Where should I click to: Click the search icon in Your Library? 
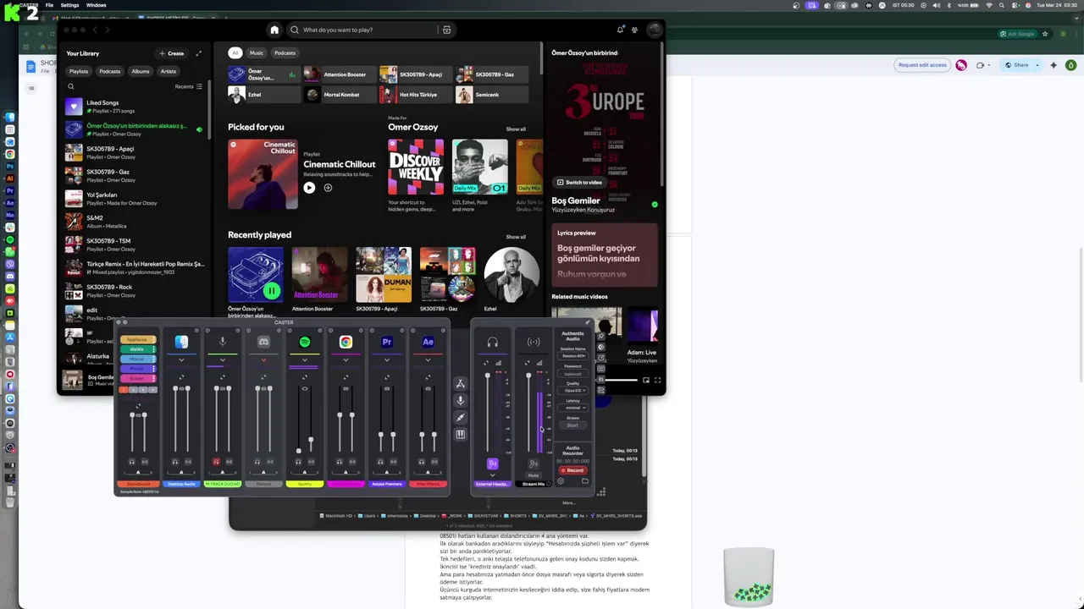[71, 86]
